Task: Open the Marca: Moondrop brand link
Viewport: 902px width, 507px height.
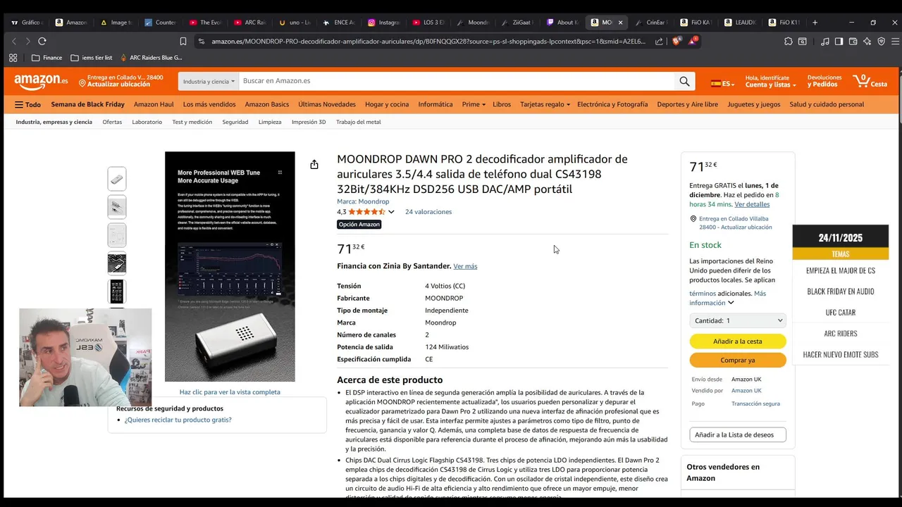Action: [363, 201]
